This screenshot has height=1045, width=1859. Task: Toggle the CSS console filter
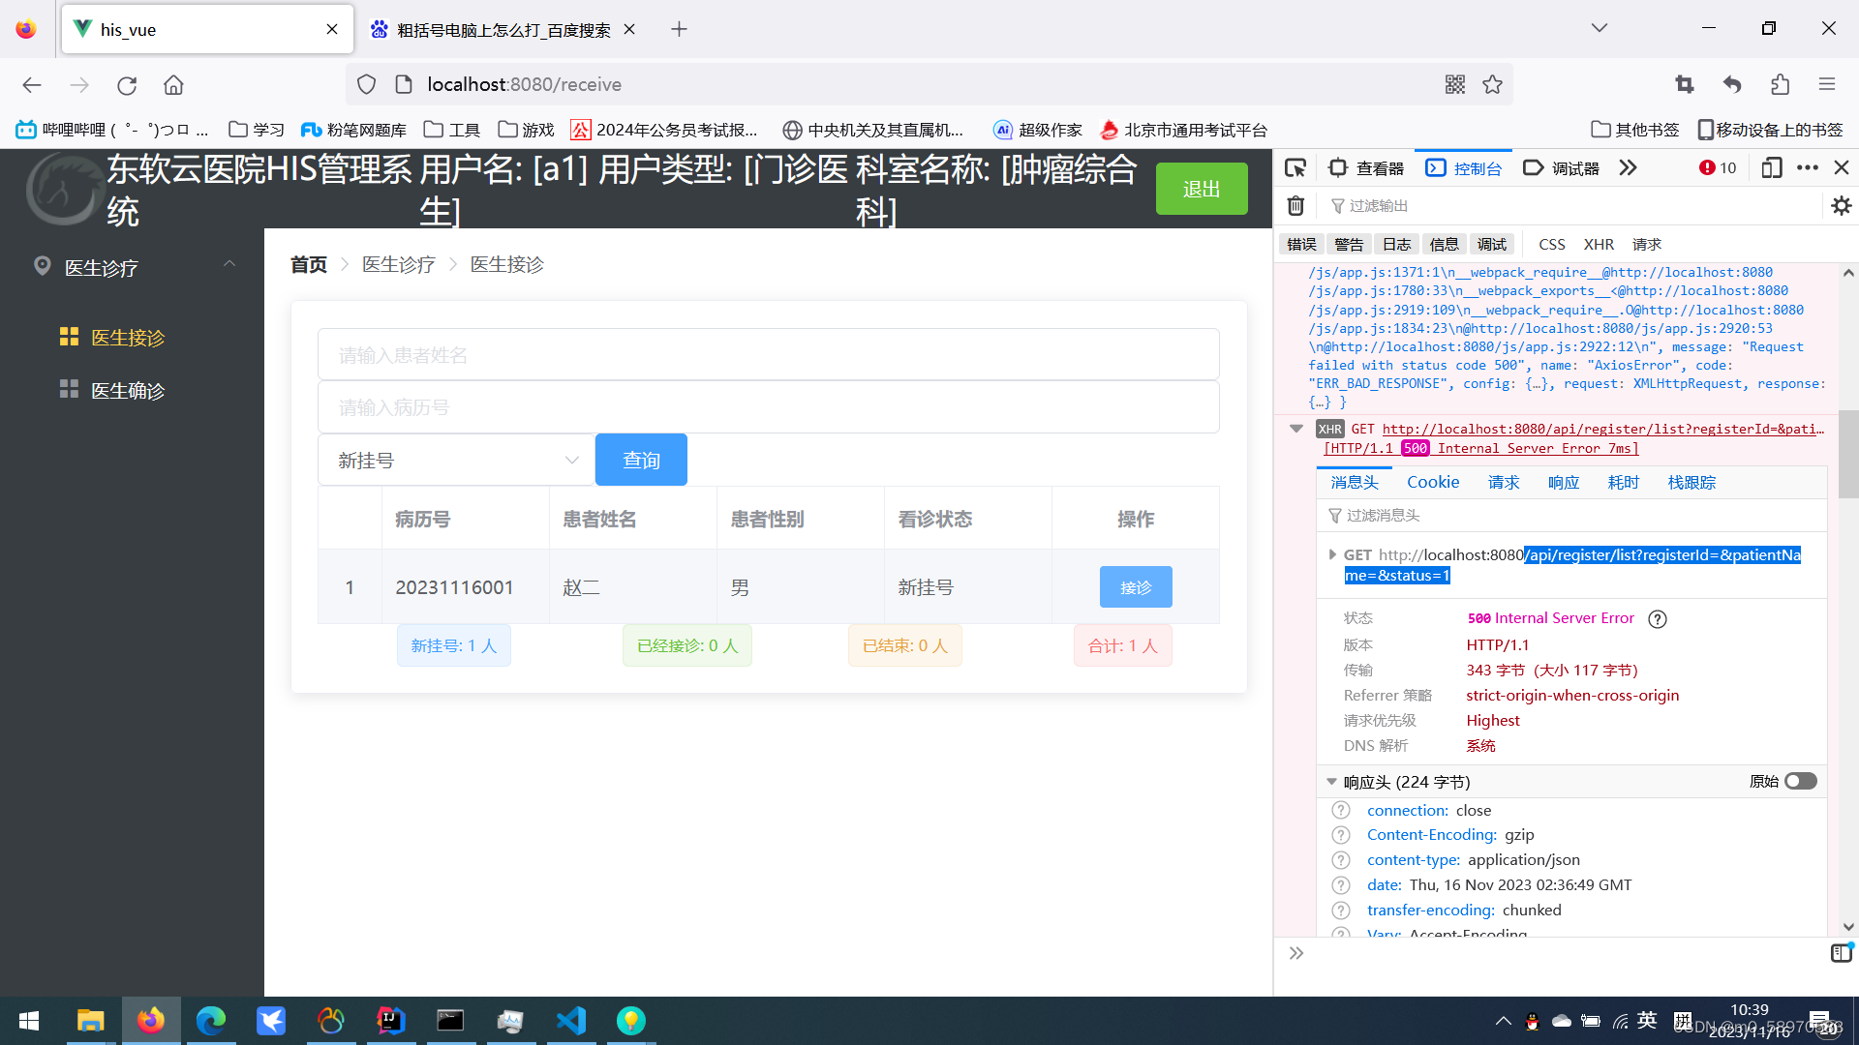tap(1552, 244)
